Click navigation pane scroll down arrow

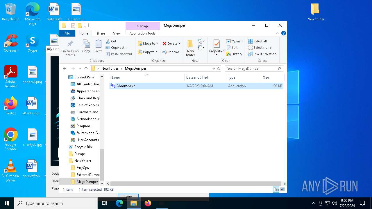(102, 183)
